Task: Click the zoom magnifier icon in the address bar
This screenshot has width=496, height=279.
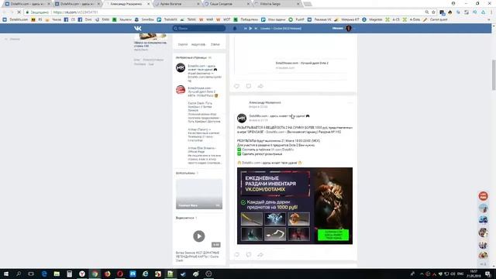Action: click(x=427, y=12)
